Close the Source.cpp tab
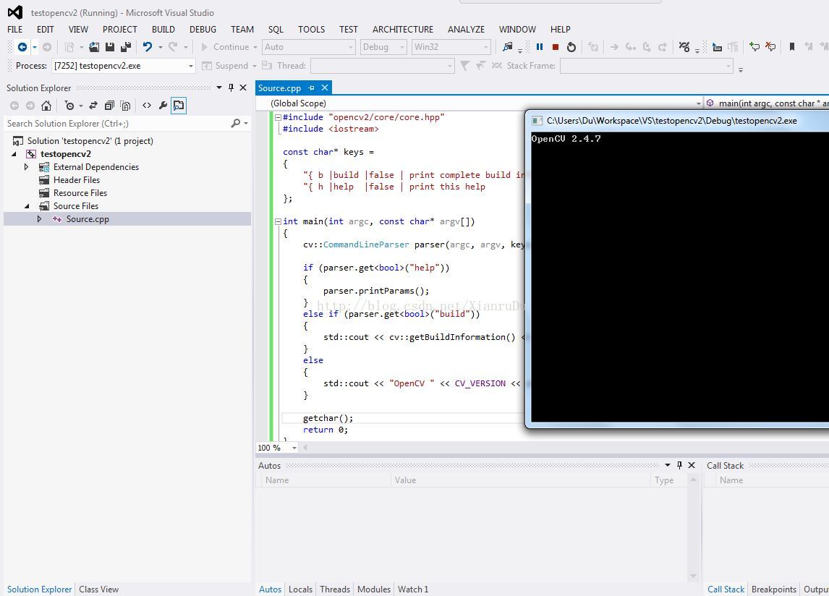Screen dimensions: 829x596 pos(325,88)
